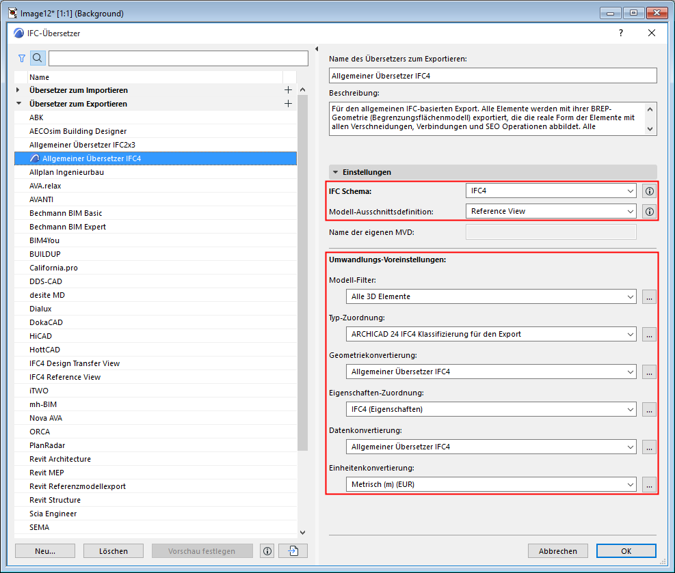
Task: Click the Neu... button
Action: 45,551
